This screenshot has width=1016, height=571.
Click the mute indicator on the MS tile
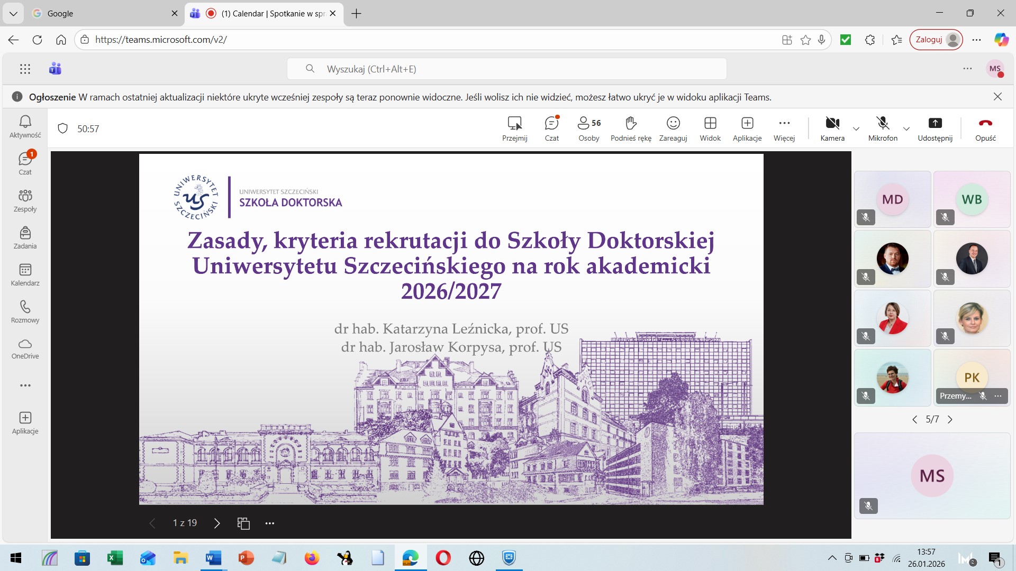[868, 506]
